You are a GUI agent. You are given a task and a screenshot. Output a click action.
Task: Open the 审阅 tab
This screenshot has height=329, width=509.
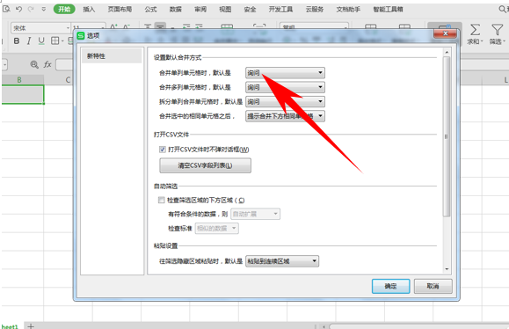pos(200,10)
